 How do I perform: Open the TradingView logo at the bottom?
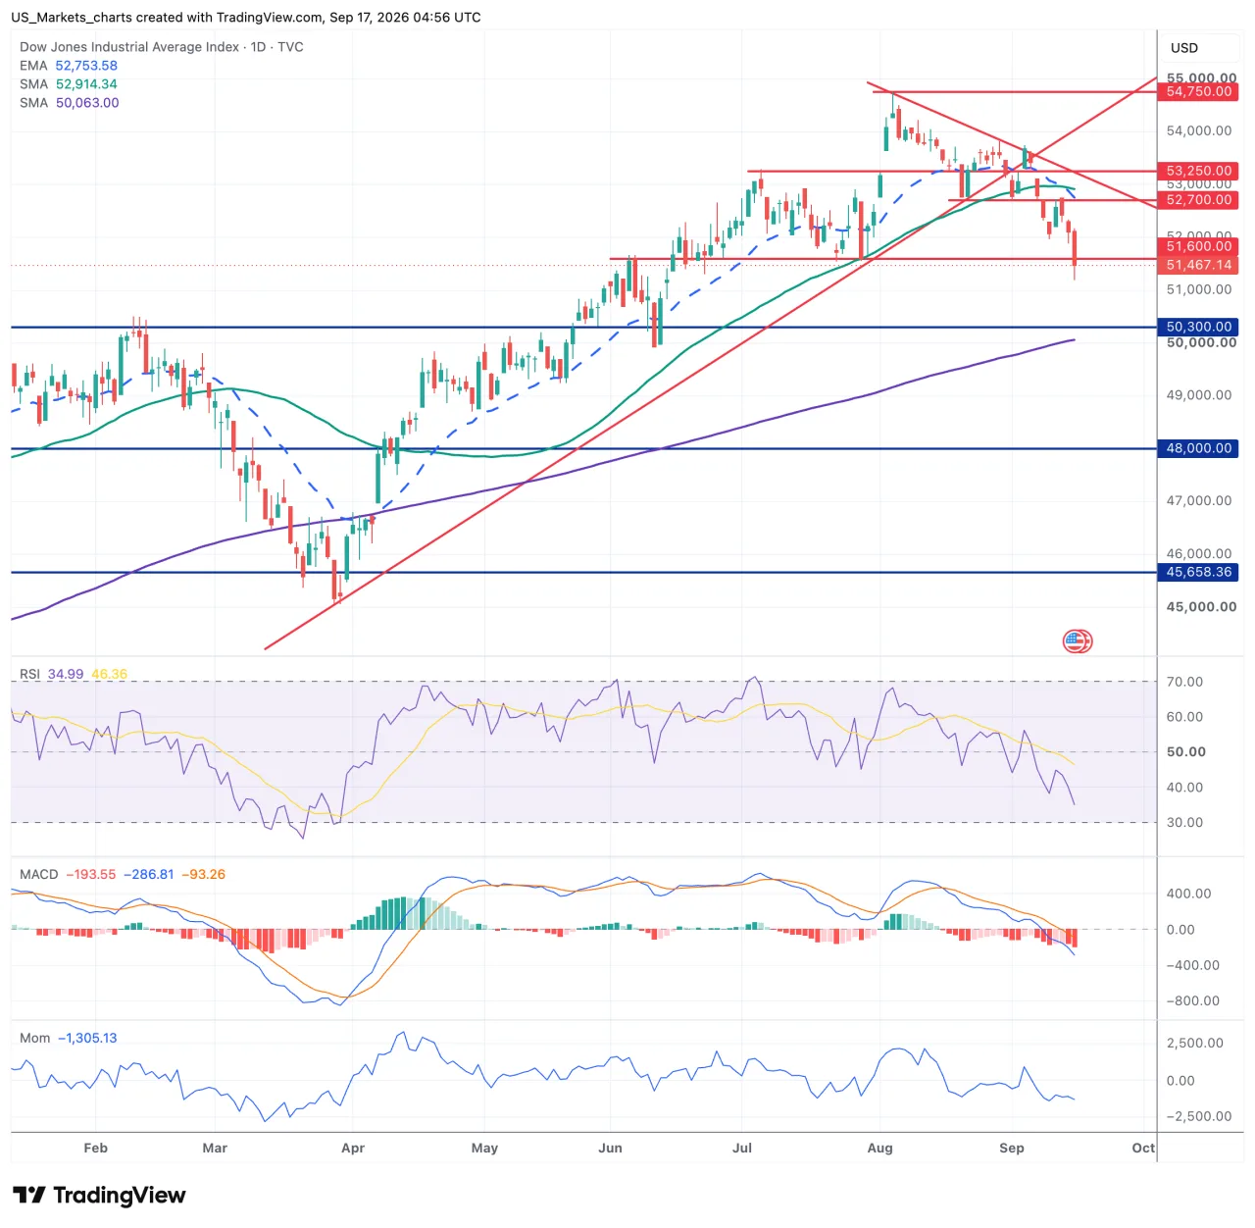(99, 1195)
